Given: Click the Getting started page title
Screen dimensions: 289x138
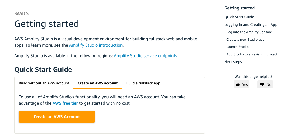Looking at the screenshot, I should (x=46, y=24).
